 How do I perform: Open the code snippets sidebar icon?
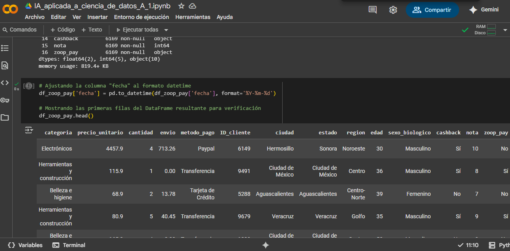(x=5, y=83)
